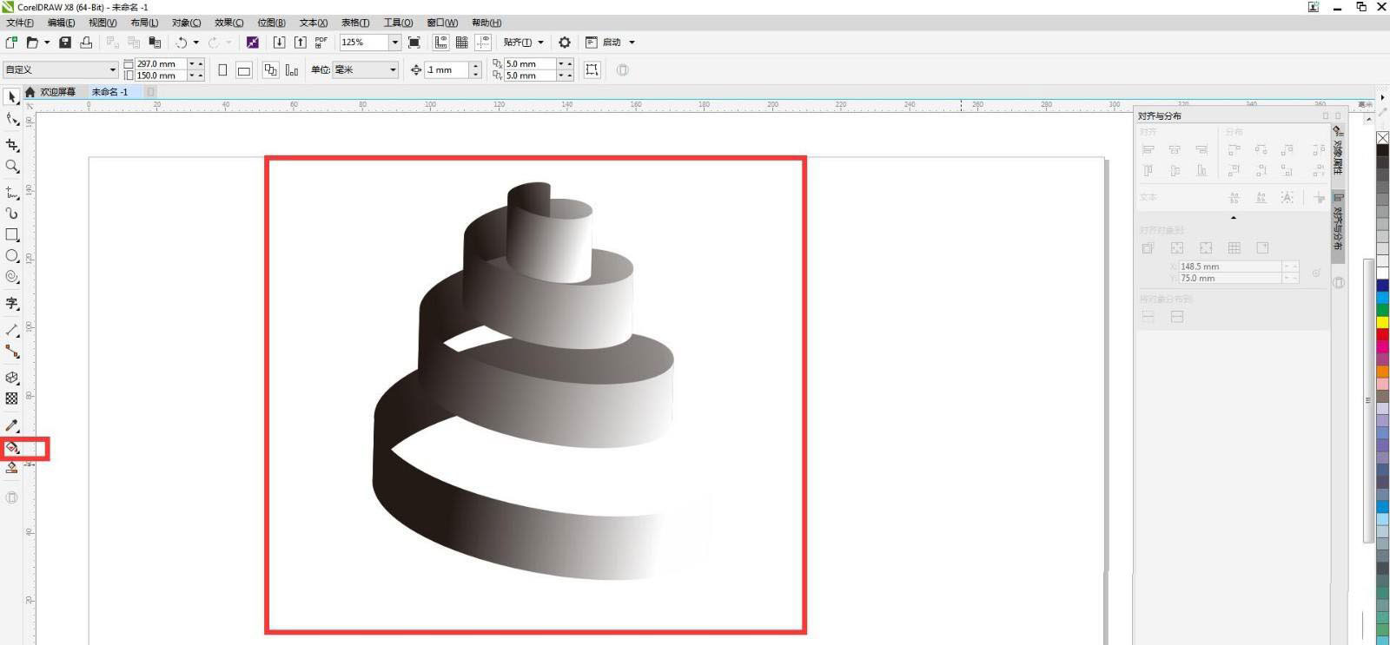Click the Save disk icon
The image size is (1390, 645).
(x=65, y=43)
